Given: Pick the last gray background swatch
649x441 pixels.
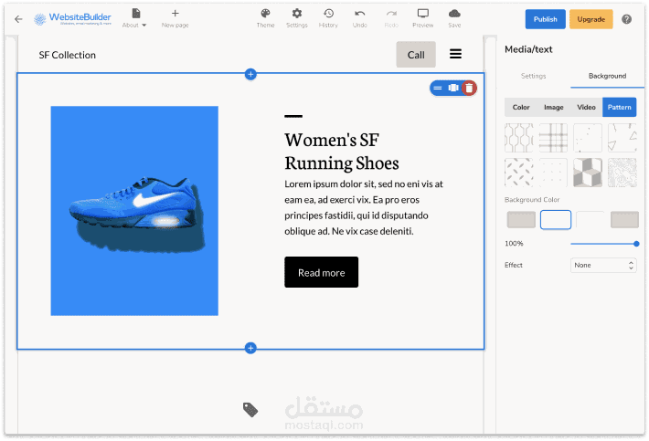Looking at the screenshot, I should click(624, 219).
